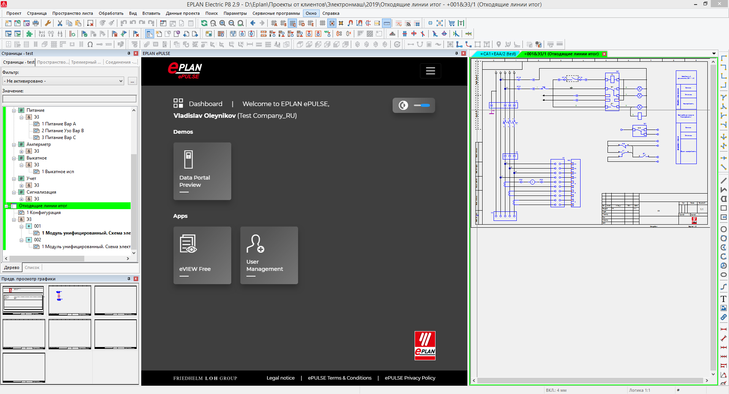
Task: Toggle Grid E in the toolbar
Action: [x=311, y=23]
